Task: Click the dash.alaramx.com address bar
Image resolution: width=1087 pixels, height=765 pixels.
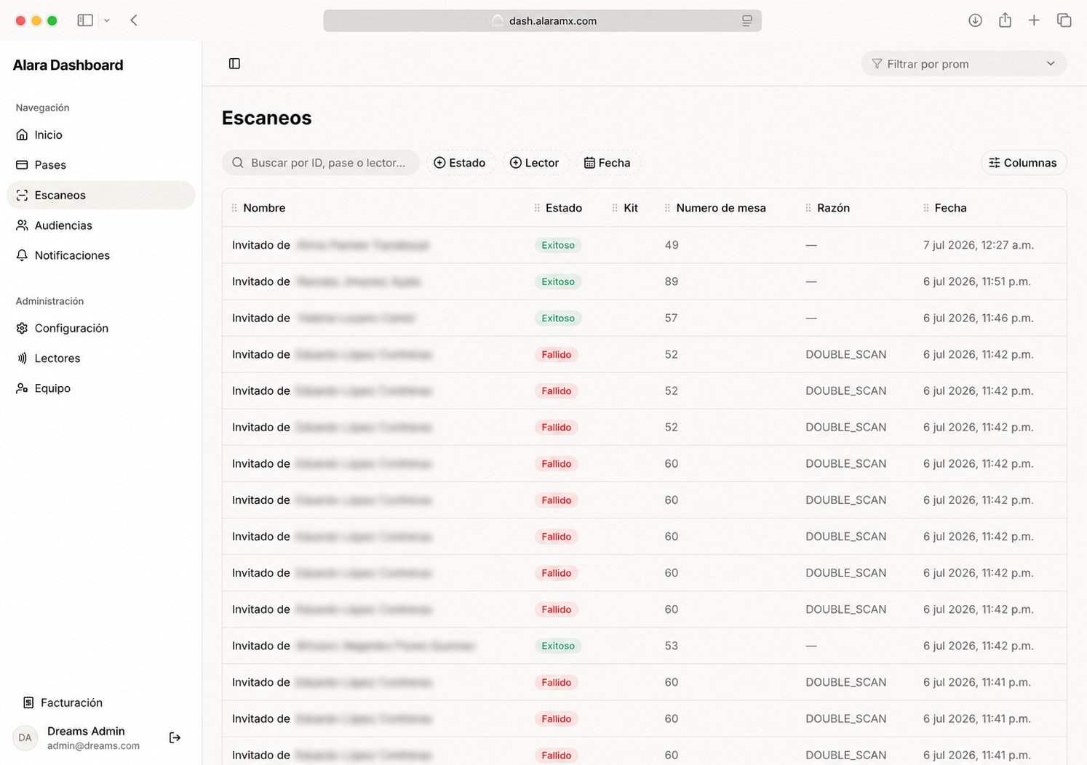Action: coord(543,20)
